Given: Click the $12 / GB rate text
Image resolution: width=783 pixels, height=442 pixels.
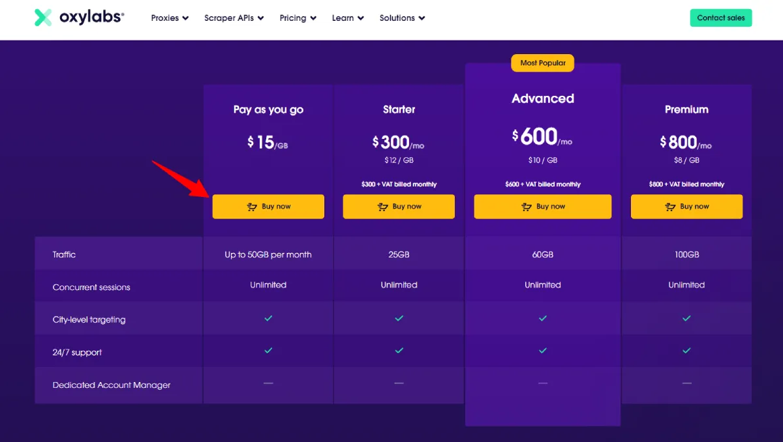Looking at the screenshot, I should coord(399,160).
